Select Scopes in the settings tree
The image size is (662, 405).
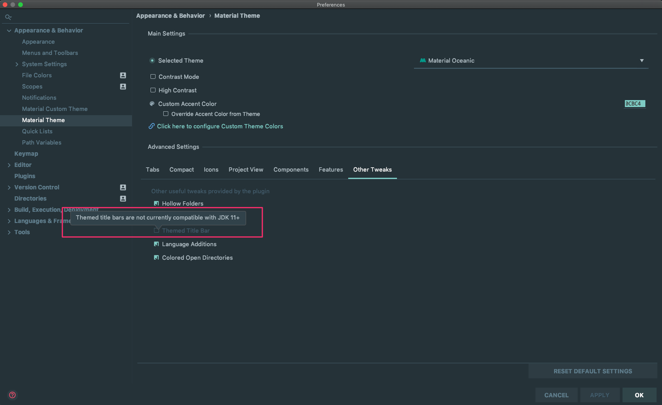[32, 87]
